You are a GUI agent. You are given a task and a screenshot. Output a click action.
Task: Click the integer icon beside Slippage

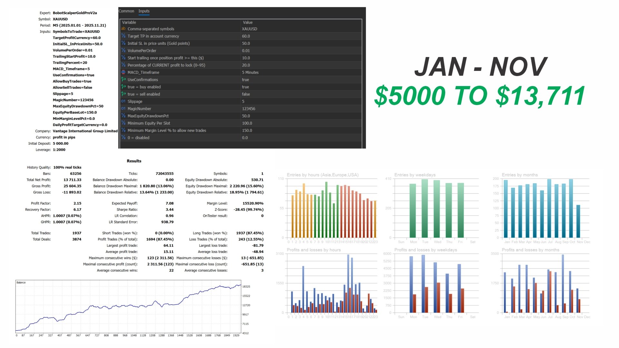coord(123,101)
